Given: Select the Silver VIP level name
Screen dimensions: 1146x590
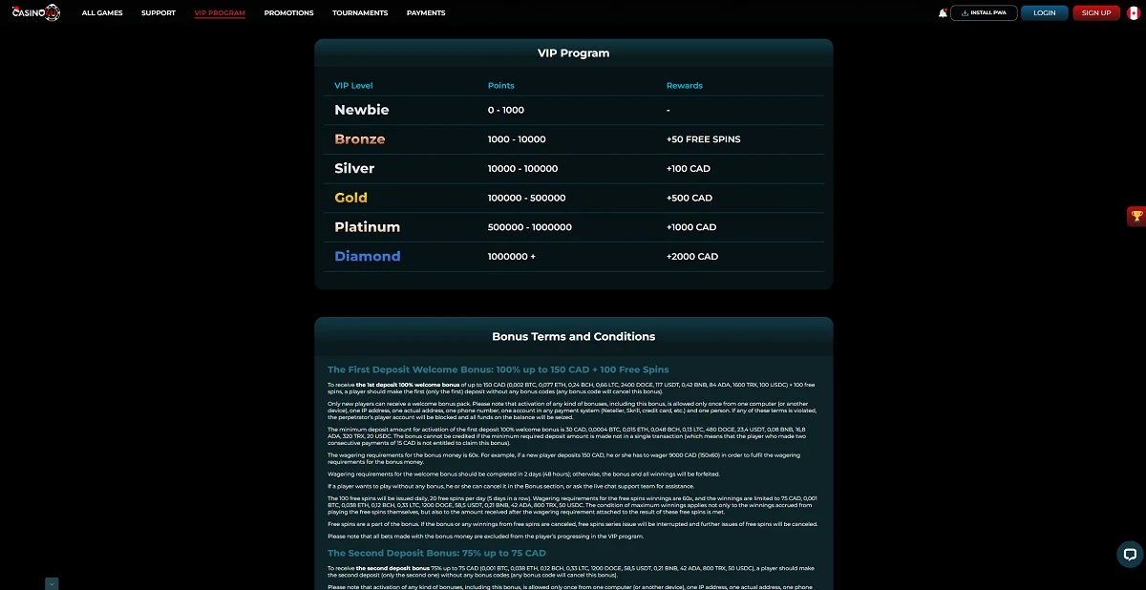Looking at the screenshot, I should click(354, 168).
